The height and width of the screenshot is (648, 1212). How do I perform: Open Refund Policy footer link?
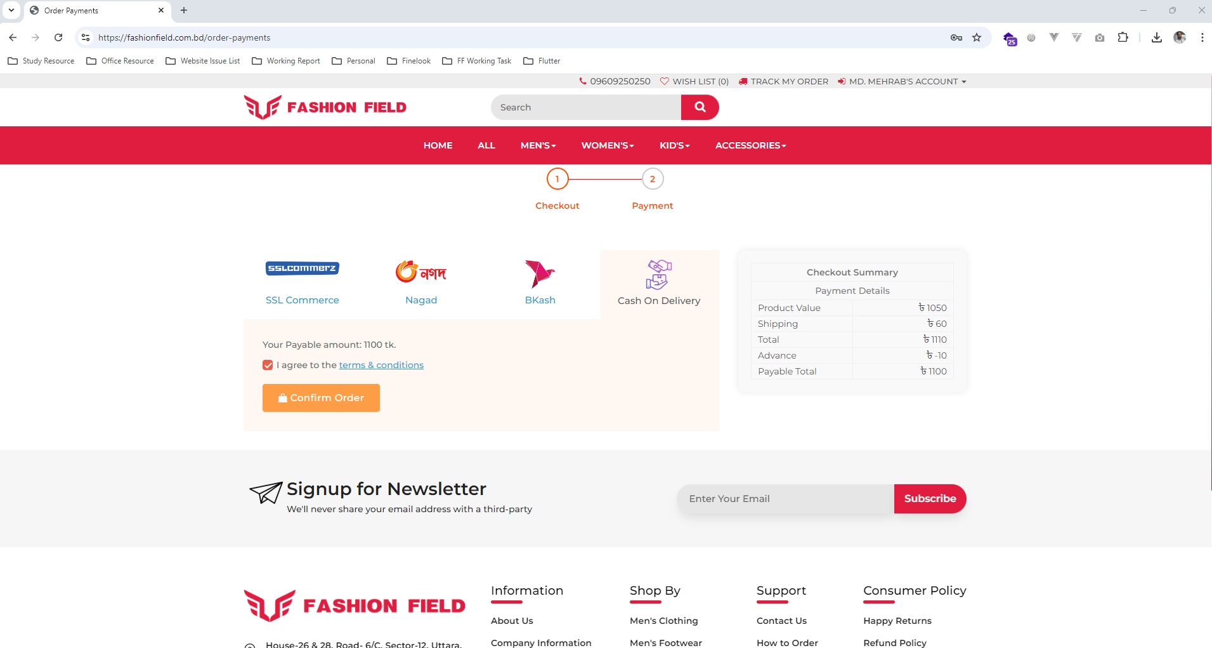point(895,642)
